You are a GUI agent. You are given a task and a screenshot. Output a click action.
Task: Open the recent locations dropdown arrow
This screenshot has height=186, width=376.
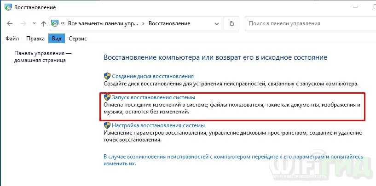(x=34, y=23)
